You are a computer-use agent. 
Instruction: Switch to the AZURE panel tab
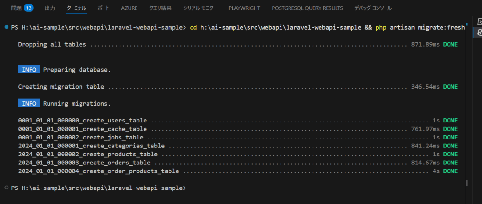129,8
